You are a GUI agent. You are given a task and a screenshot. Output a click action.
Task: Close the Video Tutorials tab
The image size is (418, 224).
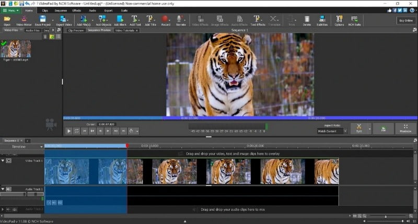coord(137,30)
